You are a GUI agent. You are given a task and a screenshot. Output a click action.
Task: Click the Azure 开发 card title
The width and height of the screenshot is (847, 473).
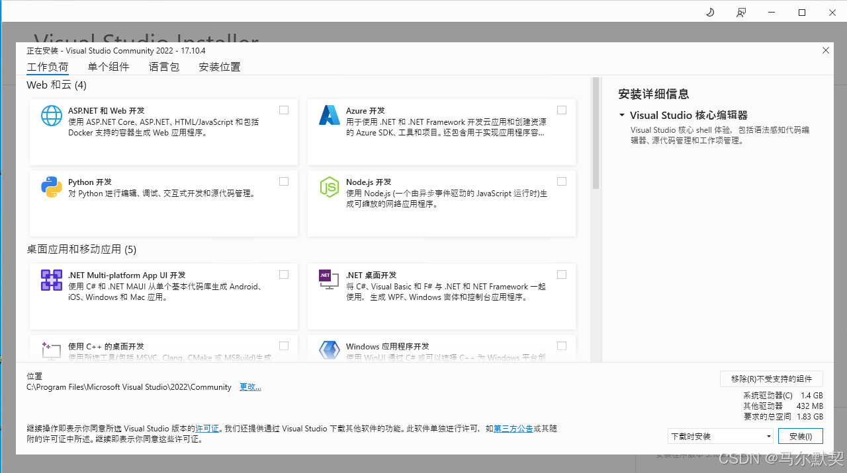point(365,111)
